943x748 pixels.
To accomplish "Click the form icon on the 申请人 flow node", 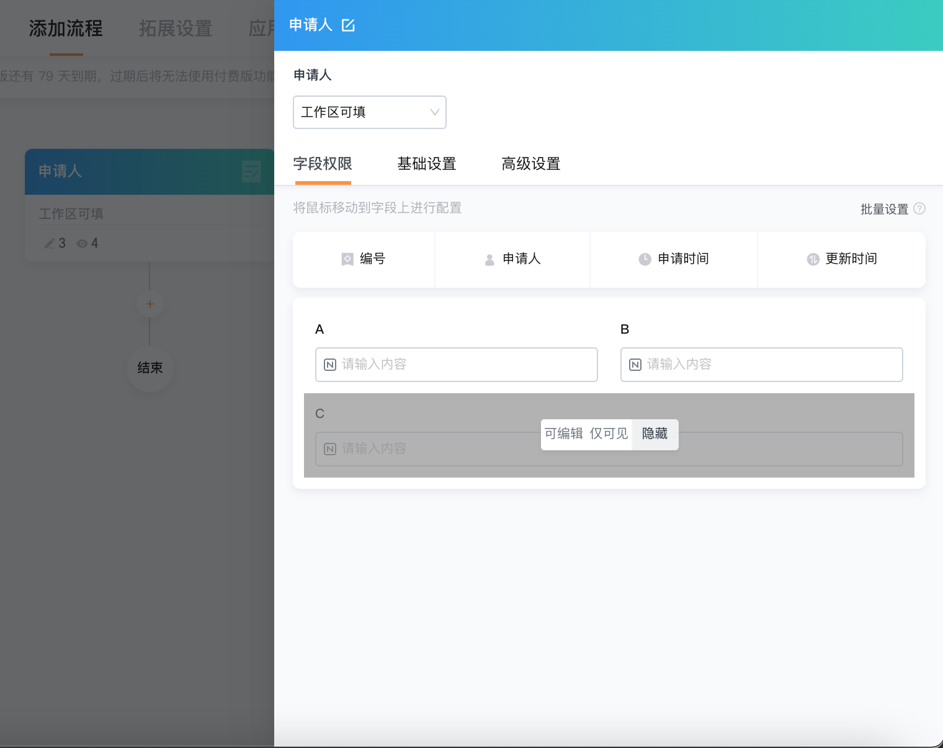I will (x=251, y=172).
